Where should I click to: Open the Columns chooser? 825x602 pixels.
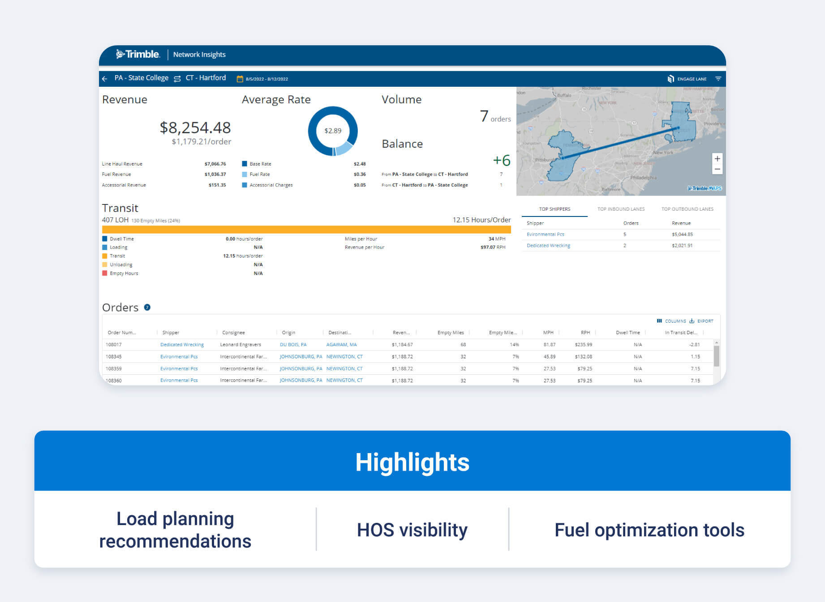coord(671,321)
